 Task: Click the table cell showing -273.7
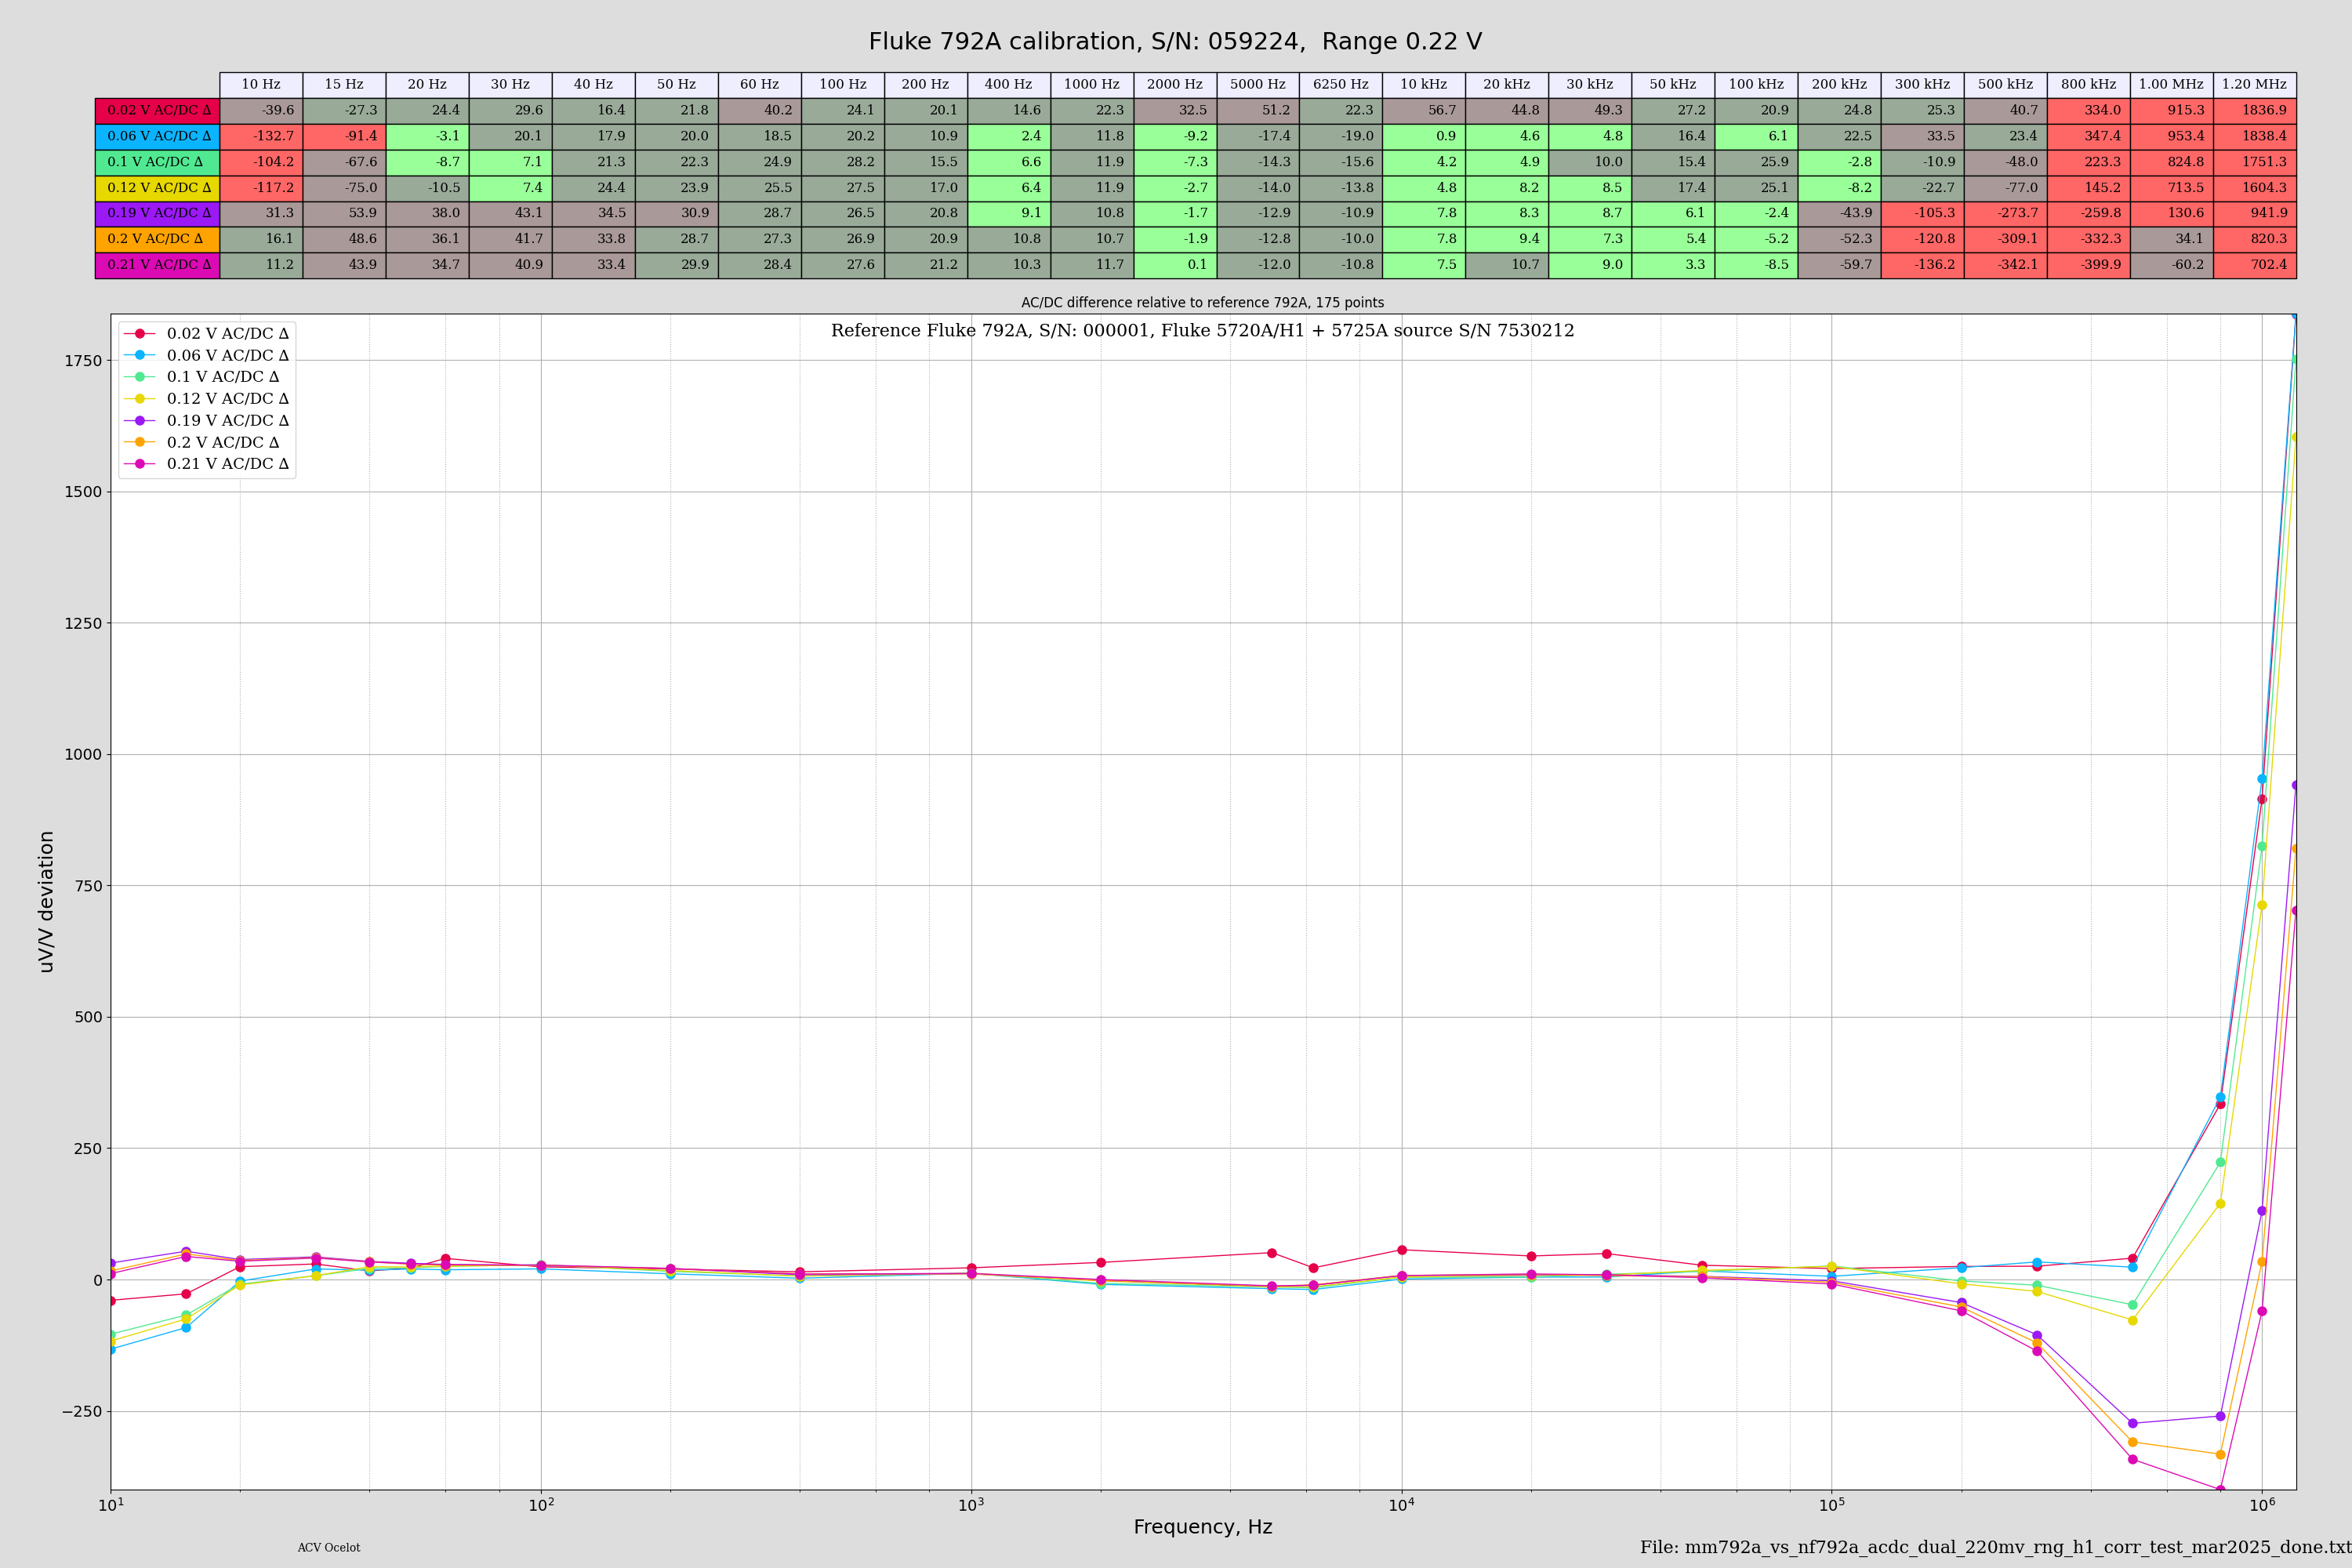click(x=2006, y=214)
